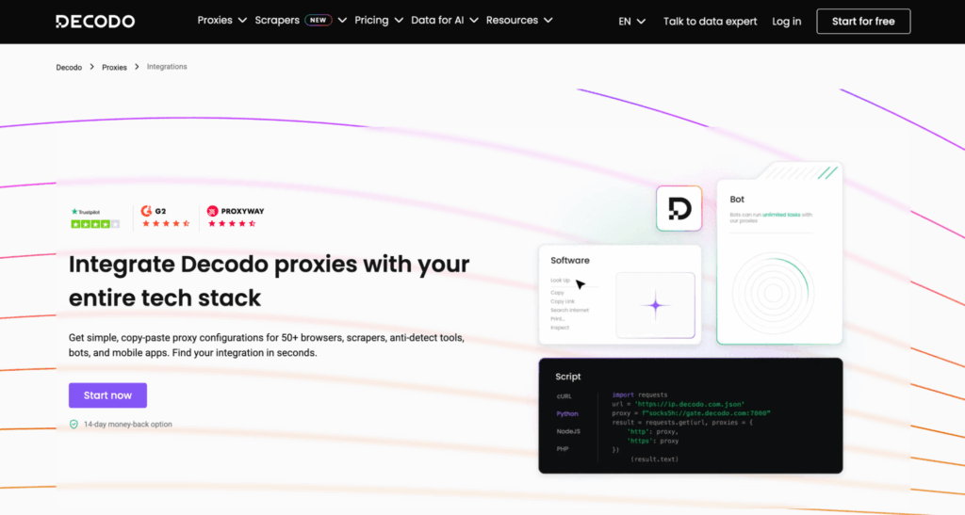Click Talk to data expert link
This screenshot has height=515, width=965.
coord(711,22)
